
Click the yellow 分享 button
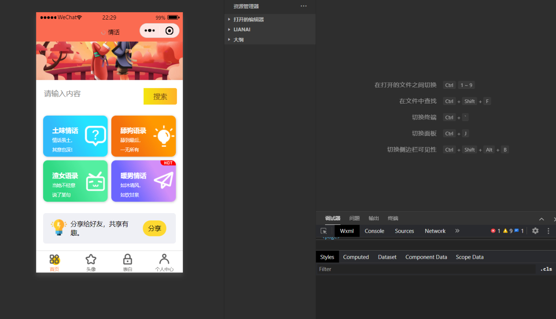point(154,228)
